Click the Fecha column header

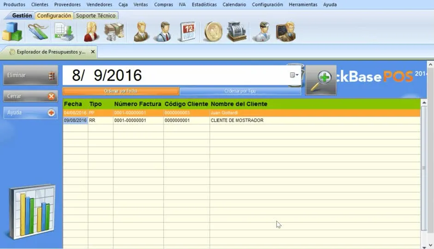point(73,104)
